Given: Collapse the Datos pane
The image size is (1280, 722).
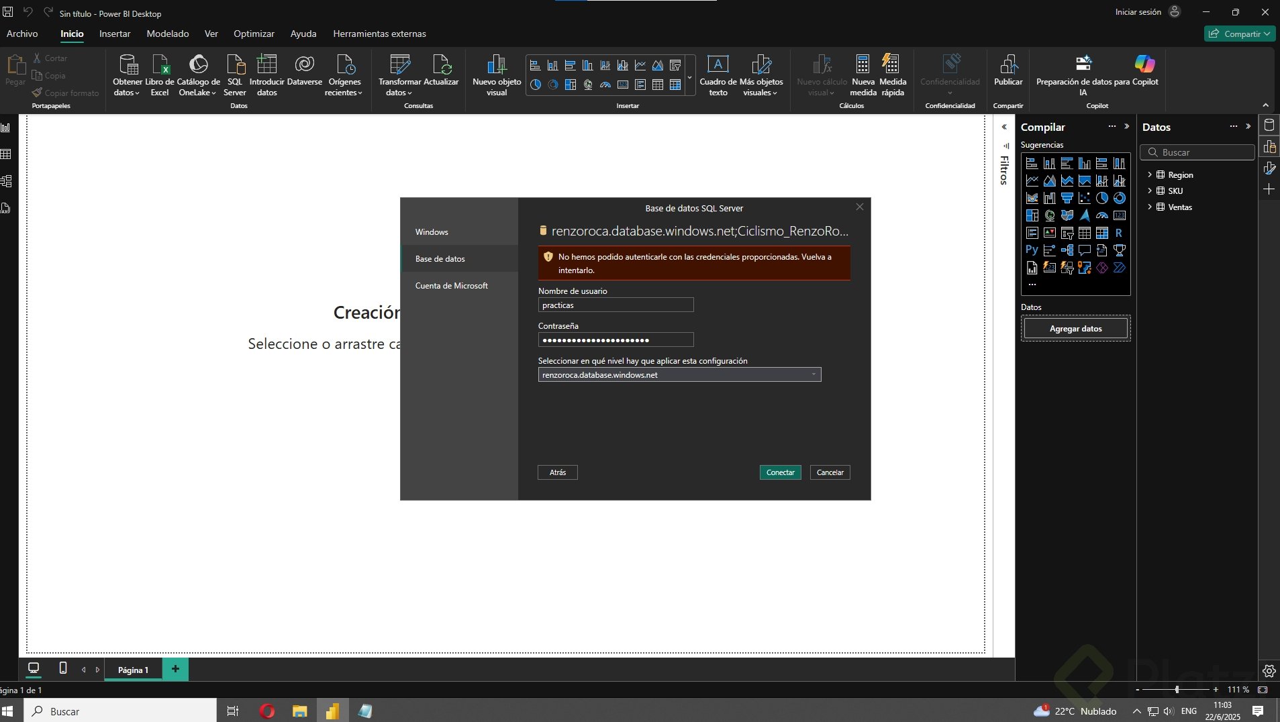Looking at the screenshot, I should pos(1248,126).
